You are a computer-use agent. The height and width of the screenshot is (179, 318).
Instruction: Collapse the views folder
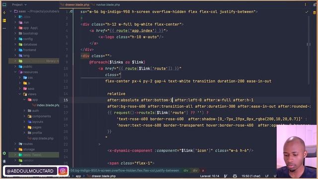pos(20,94)
